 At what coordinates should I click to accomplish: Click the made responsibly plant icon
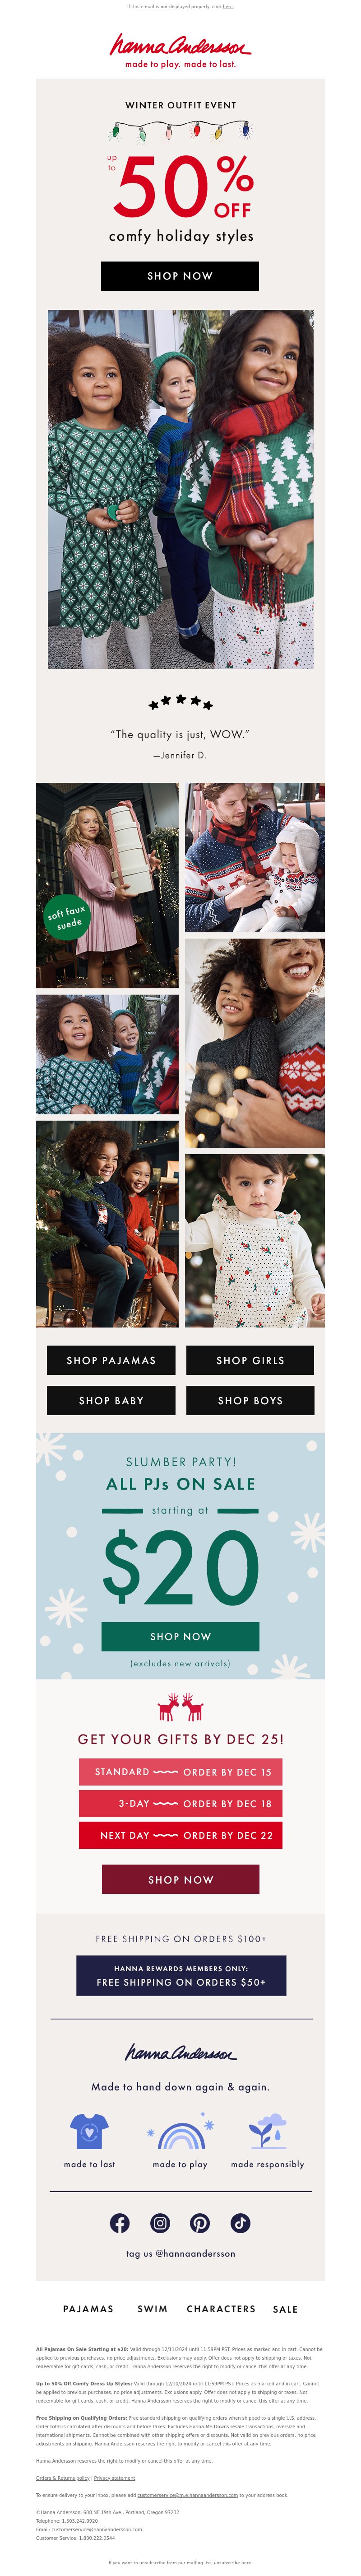(268, 2131)
